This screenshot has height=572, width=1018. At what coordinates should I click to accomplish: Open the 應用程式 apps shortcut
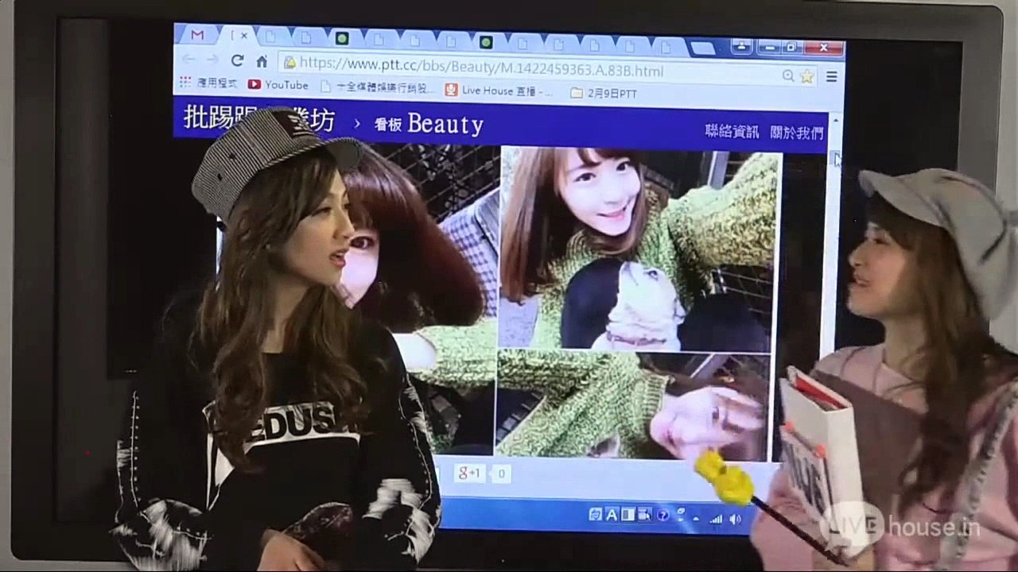tap(208, 83)
